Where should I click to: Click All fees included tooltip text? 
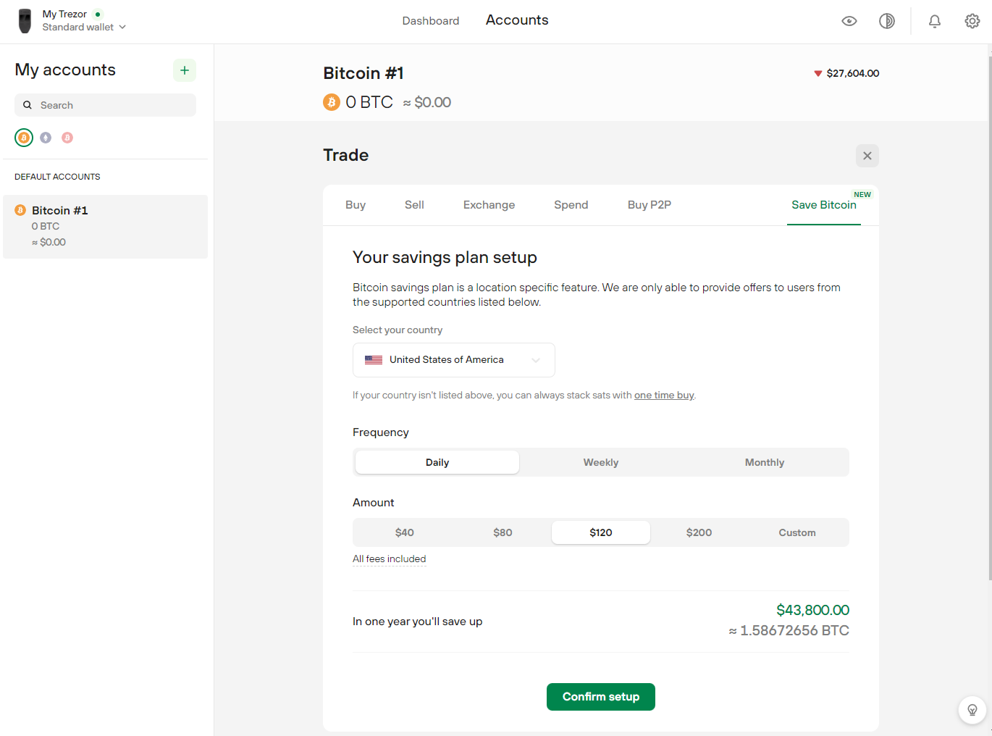(x=390, y=559)
